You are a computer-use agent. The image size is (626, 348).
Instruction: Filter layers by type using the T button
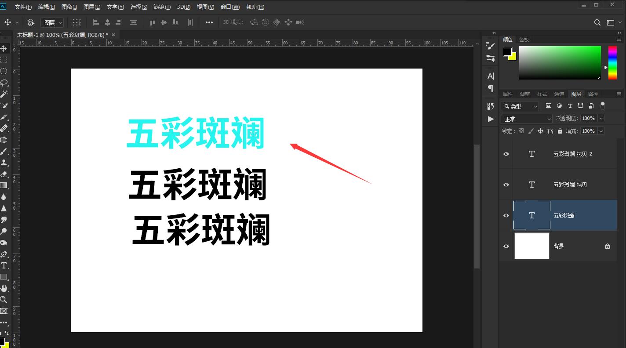click(570, 105)
